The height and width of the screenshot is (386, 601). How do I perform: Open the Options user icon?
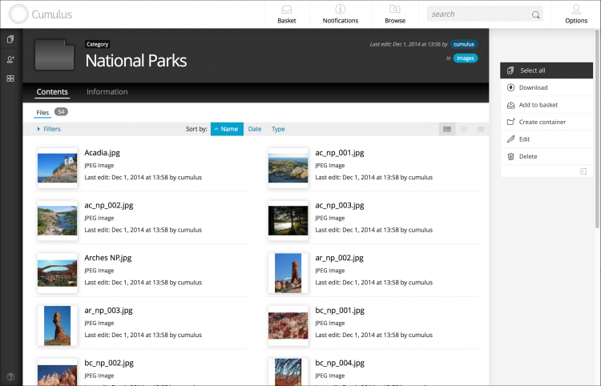click(x=576, y=9)
